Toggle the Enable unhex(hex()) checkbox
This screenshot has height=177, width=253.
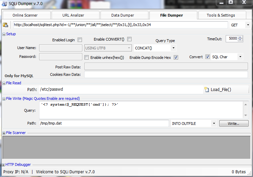tap(86, 58)
